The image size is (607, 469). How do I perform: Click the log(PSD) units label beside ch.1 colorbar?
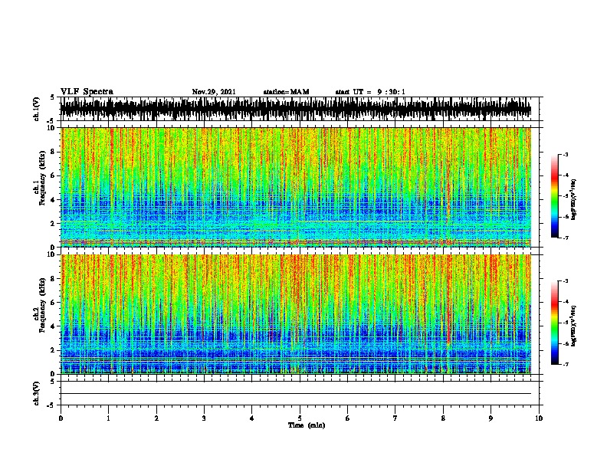click(574, 199)
